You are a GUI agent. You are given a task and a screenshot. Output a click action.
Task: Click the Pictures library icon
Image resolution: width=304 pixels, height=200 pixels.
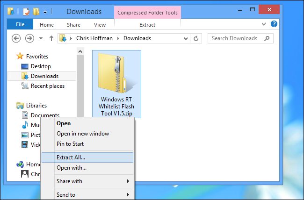point(25,135)
